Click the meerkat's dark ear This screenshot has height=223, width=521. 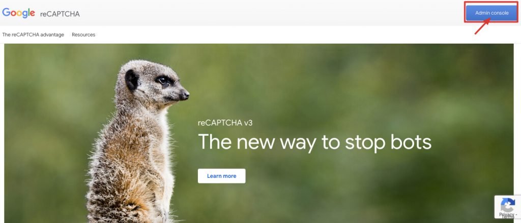(x=131, y=80)
